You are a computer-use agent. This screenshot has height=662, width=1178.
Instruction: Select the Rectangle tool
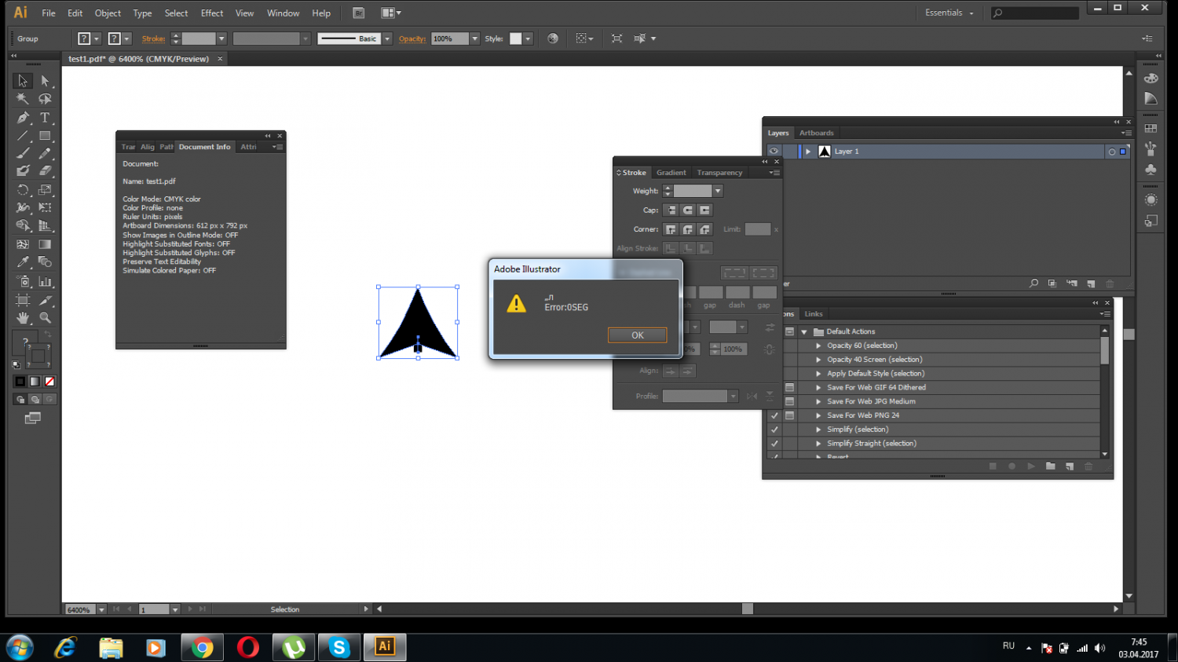(x=45, y=136)
